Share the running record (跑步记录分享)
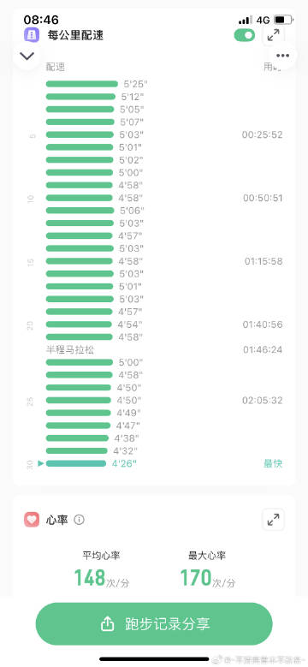308x667 pixels. pos(154,624)
